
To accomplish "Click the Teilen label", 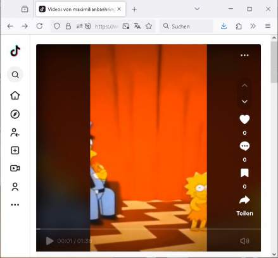I will (x=244, y=213).
